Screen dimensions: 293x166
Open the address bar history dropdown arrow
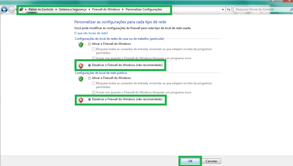click(223, 10)
